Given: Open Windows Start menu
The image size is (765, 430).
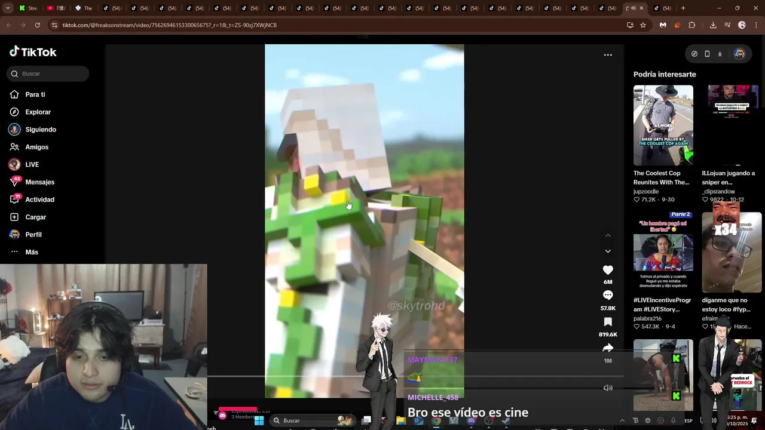Looking at the screenshot, I should pyautogui.click(x=259, y=420).
